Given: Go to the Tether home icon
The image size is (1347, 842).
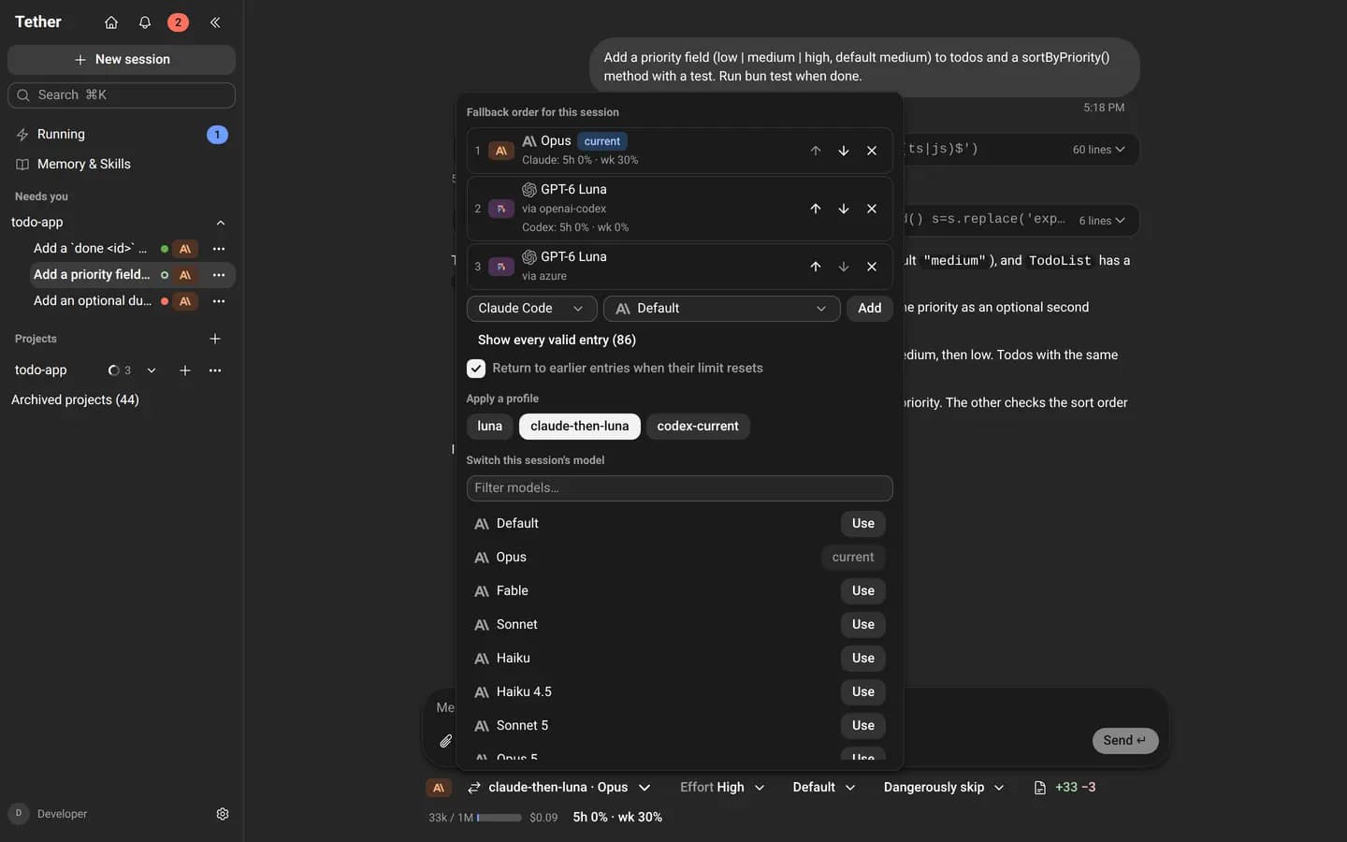Looking at the screenshot, I should coord(111,22).
